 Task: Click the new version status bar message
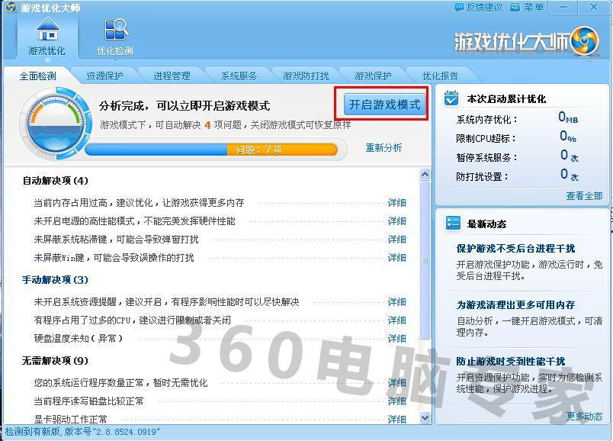[x=82, y=432]
